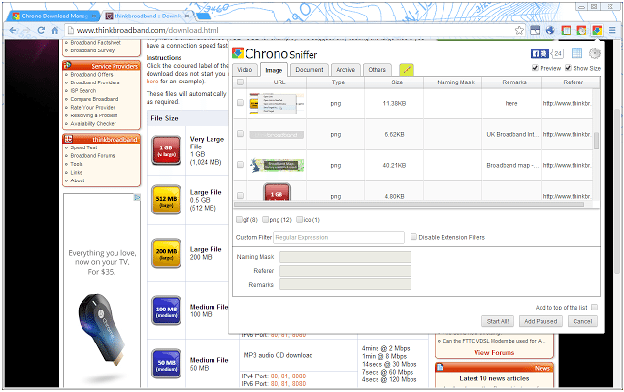Click the window-shaped extension icon beside bookmark star
The width and height of the screenshot is (624, 392).
(x=535, y=30)
